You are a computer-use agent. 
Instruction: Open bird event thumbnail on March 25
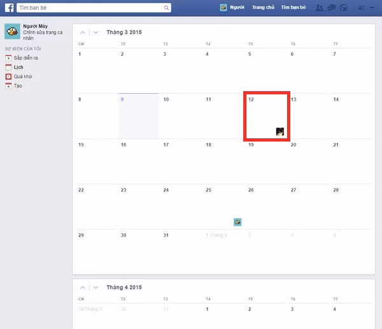237,222
